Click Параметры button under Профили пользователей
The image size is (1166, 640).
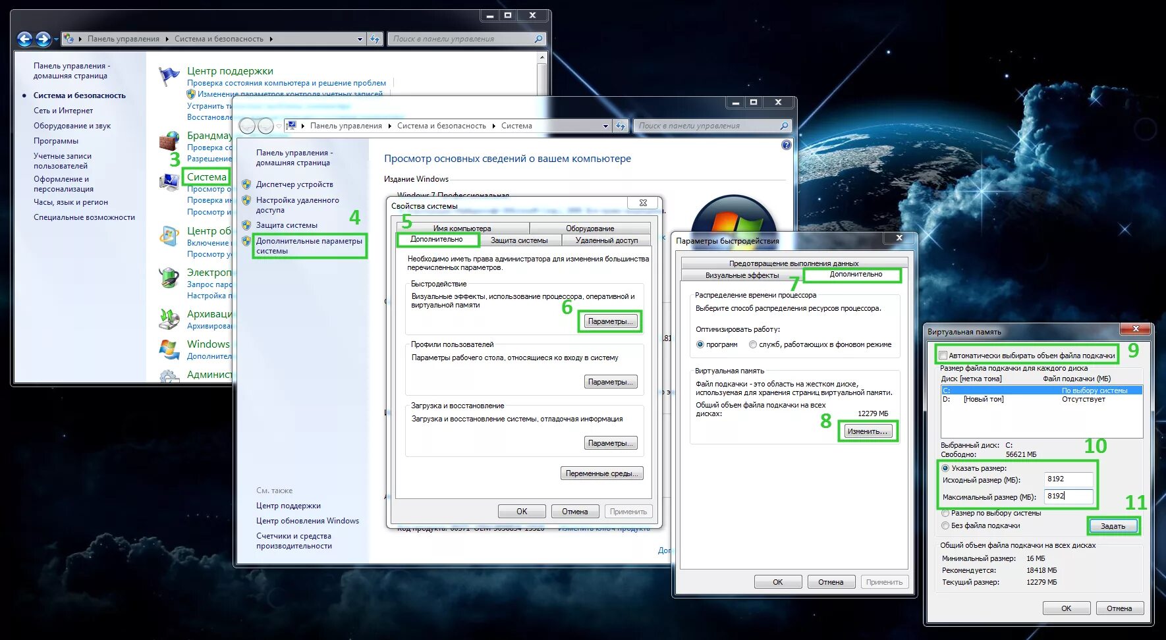[611, 382]
